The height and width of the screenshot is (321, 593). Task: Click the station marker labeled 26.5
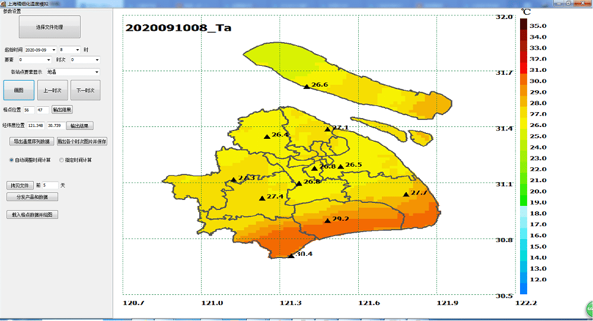340,166
